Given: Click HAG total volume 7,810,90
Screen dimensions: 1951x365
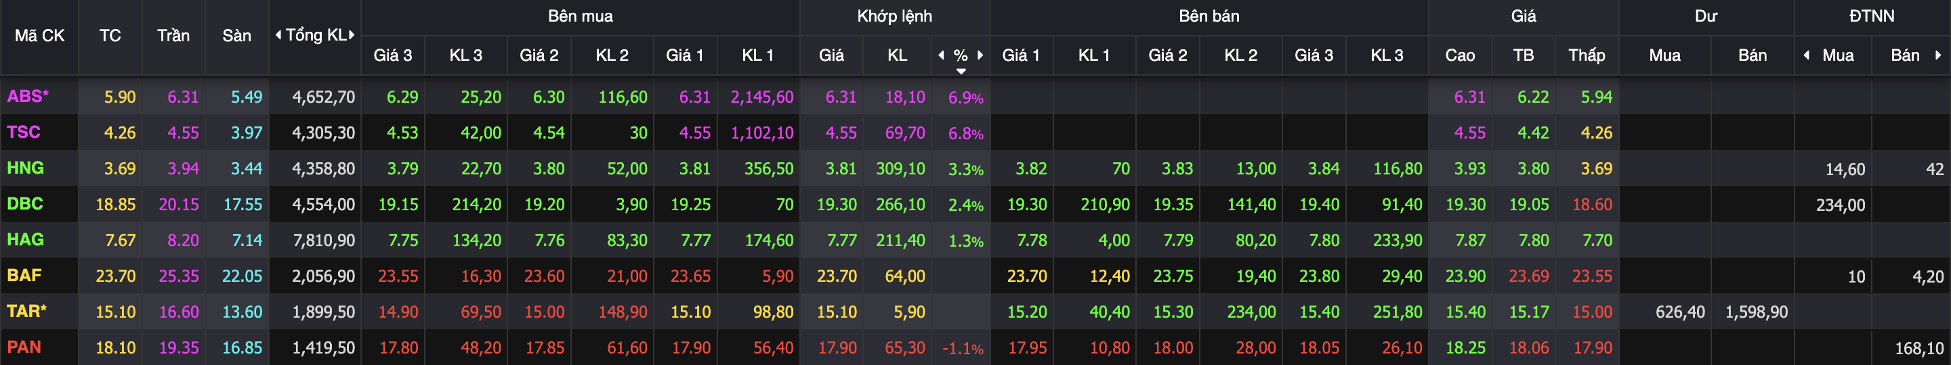Looking at the screenshot, I should click(x=323, y=241).
